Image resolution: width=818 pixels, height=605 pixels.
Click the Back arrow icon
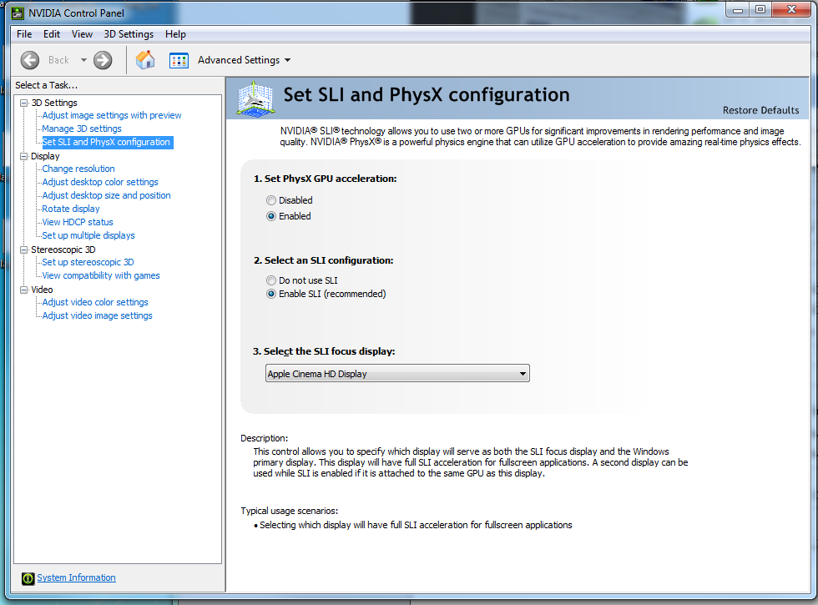pos(30,60)
